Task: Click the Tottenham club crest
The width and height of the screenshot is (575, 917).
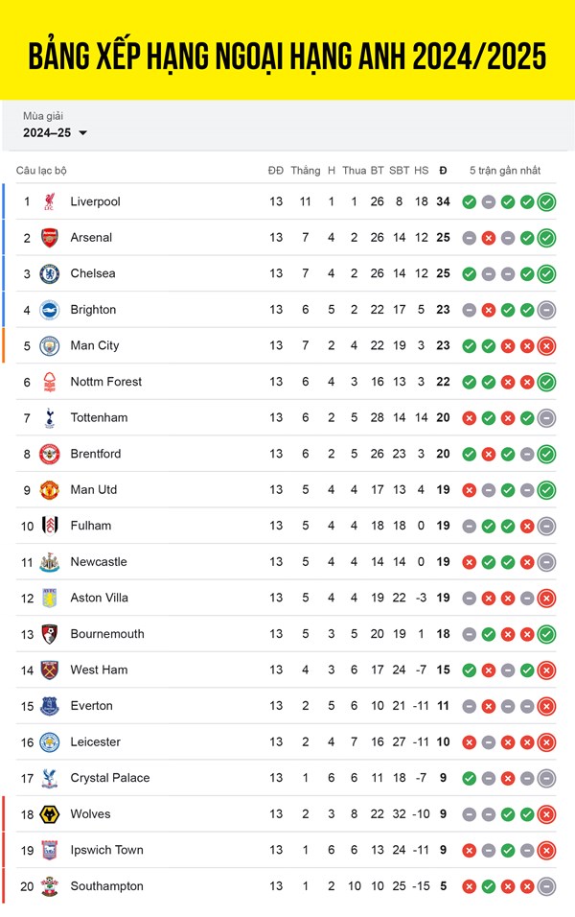Action: (x=50, y=418)
